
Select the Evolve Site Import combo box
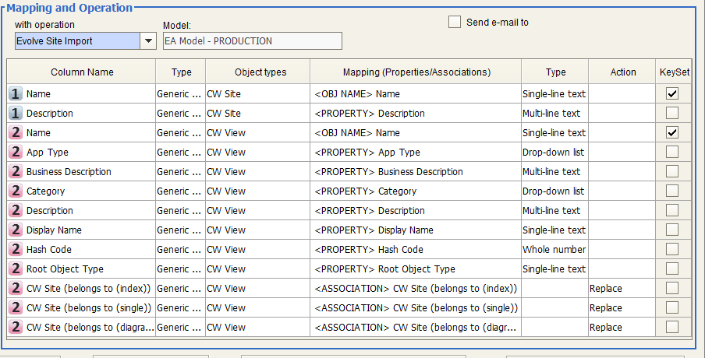point(76,41)
